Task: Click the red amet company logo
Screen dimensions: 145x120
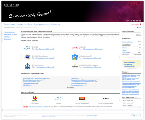Action: point(75,48)
